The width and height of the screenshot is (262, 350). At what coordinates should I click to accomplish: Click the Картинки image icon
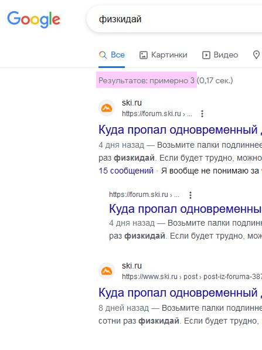click(x=144, y=55)
